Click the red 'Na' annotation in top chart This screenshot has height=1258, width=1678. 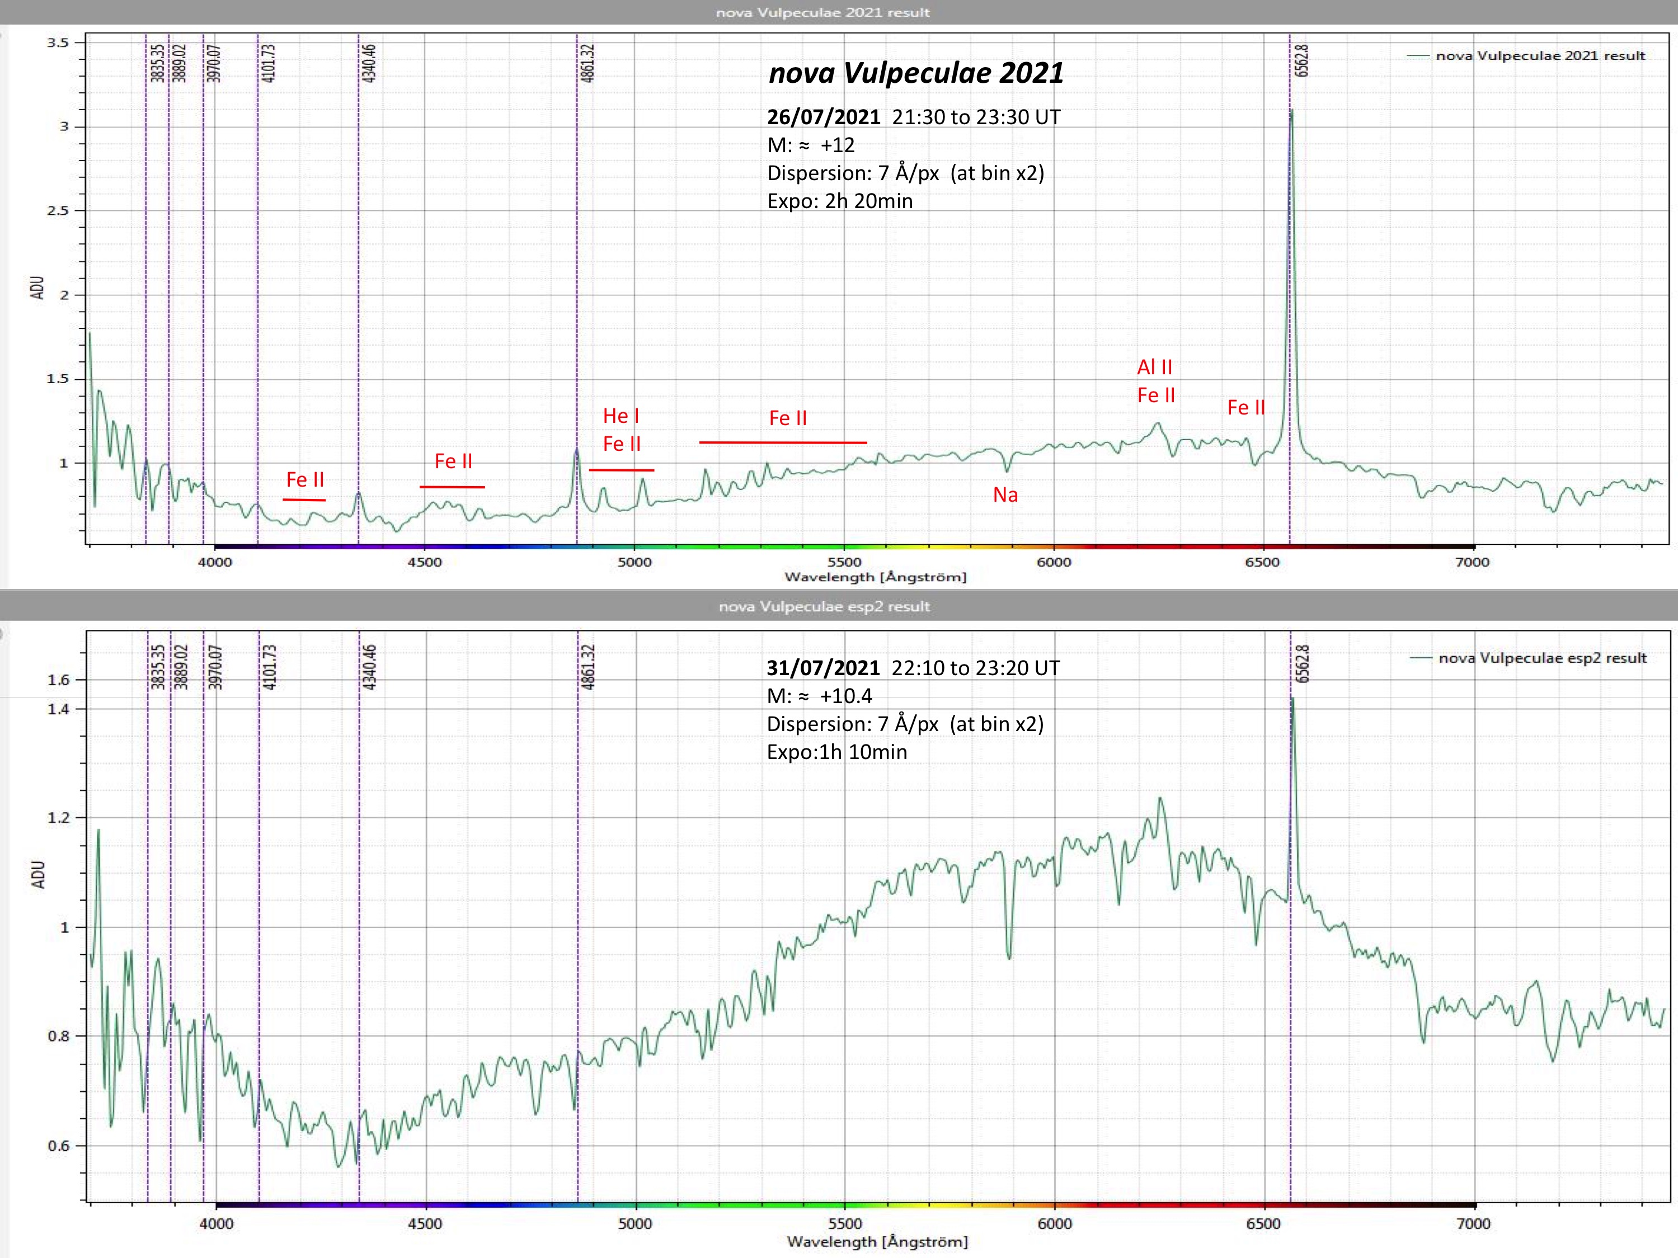1005,495
